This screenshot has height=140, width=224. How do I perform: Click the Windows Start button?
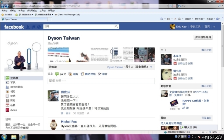point(4,137)
